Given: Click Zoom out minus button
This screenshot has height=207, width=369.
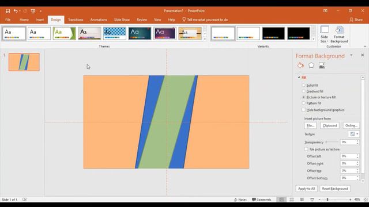Looking at the screenshot, I should tap(319, 200).
